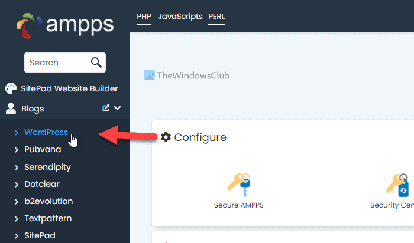Open SitePad Website Builder
This screenshot has height=243, width=414.
(69, 88)
